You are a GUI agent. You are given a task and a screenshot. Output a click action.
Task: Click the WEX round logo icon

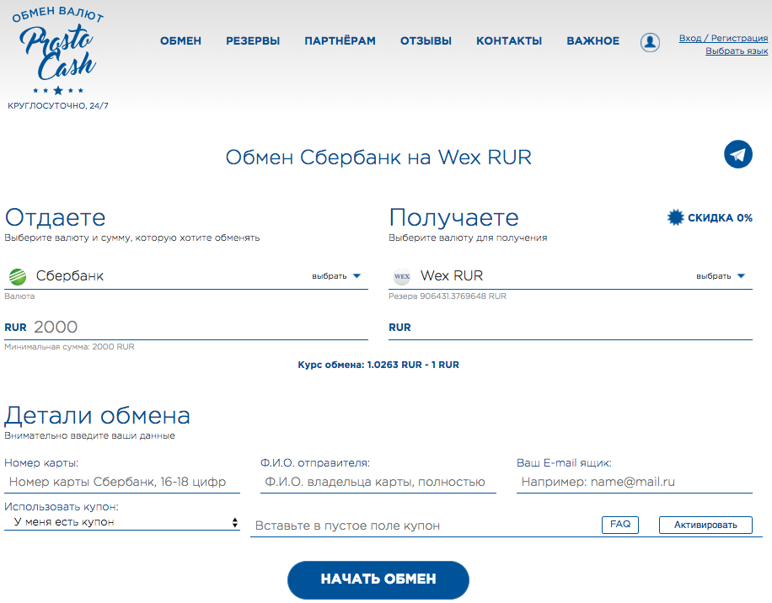[402, 276]
